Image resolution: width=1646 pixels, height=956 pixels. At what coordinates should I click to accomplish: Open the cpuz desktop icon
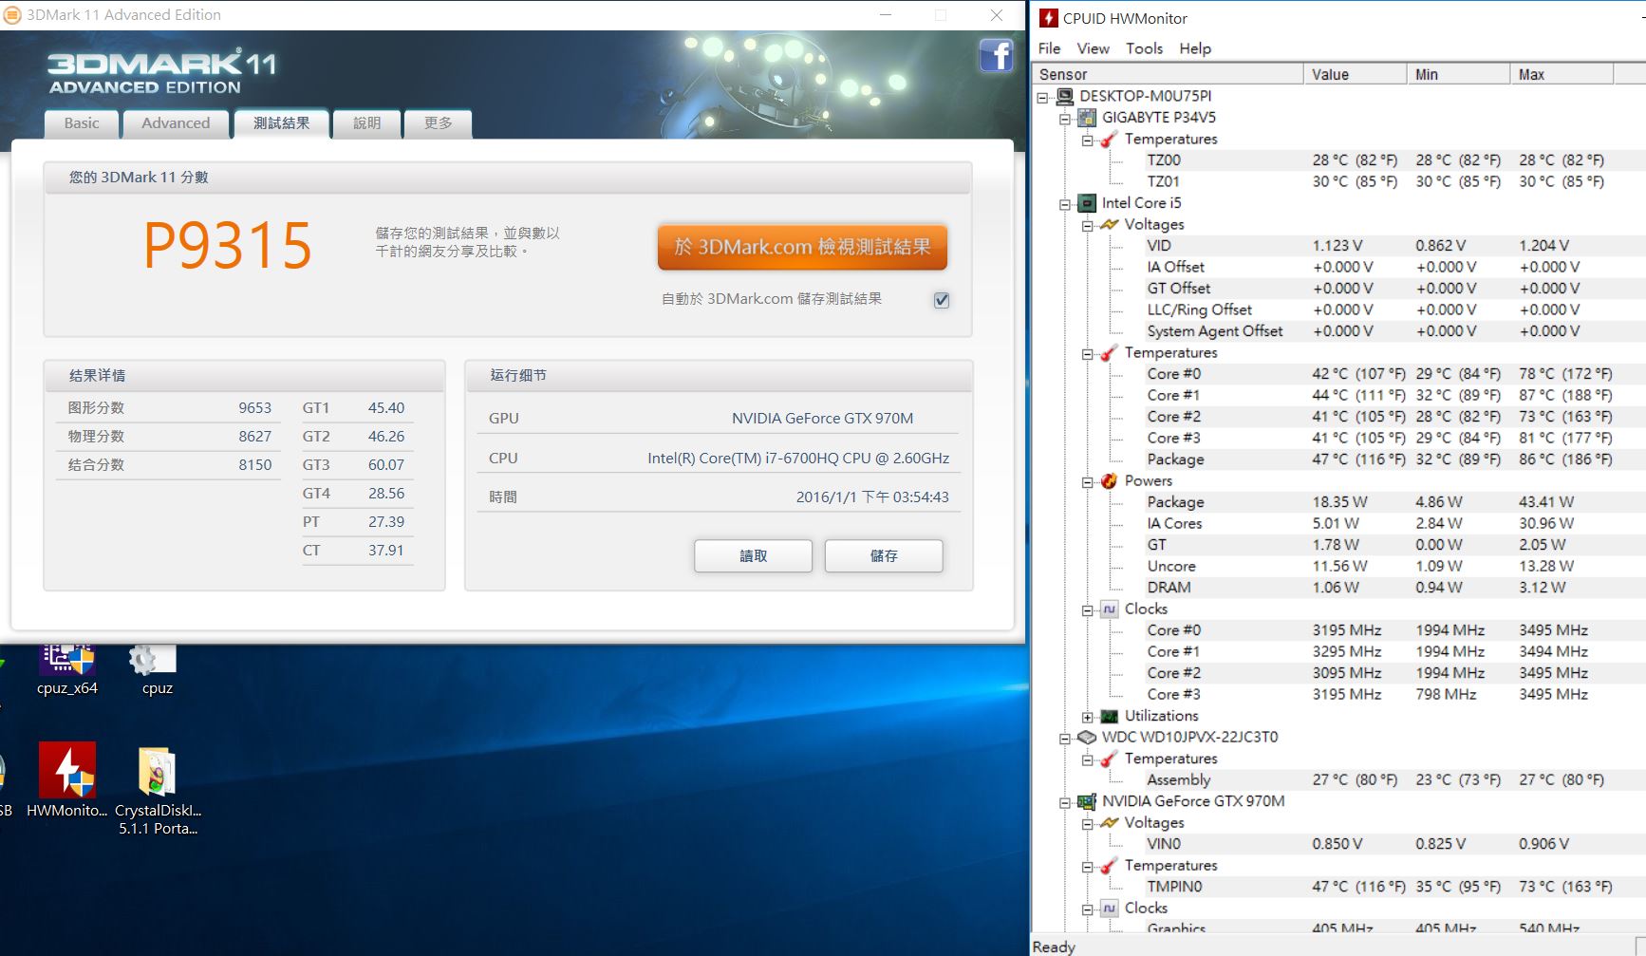(157, 670)
